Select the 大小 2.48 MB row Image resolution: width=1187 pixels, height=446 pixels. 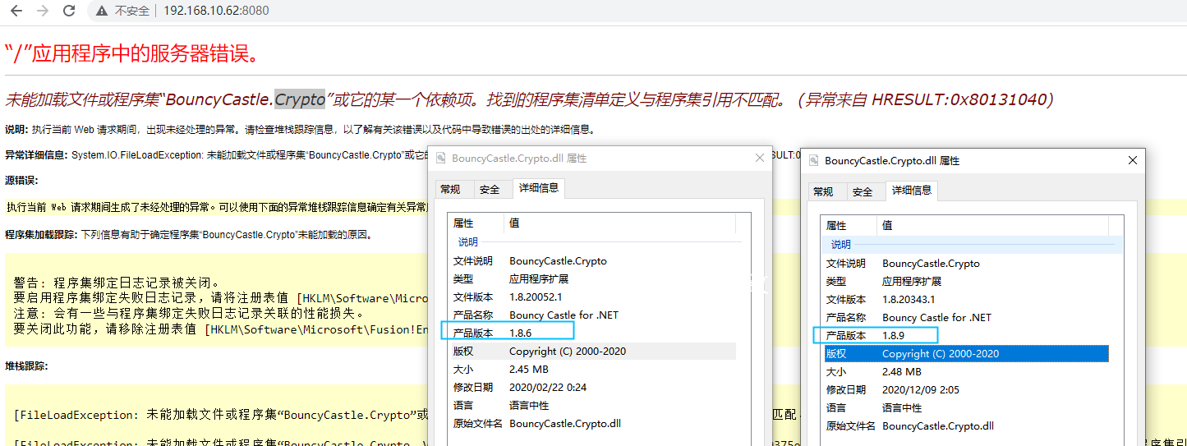click(x=965, y=372)
